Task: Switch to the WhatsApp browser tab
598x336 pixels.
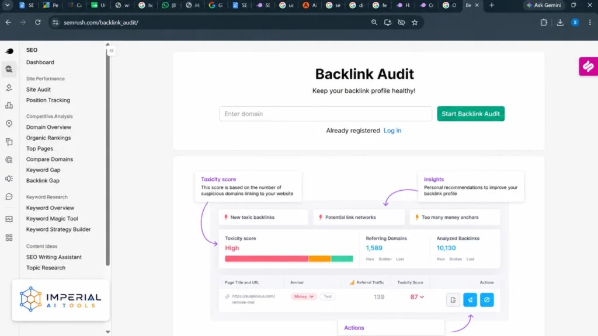Action: (x=169, y=5)
